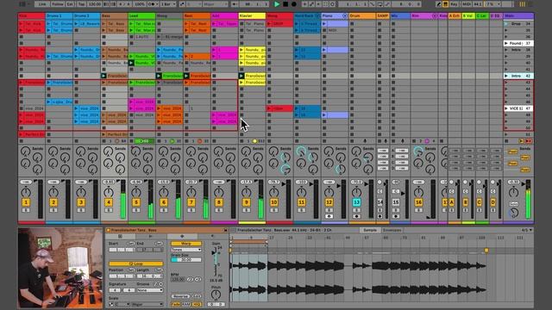Toggle the RAM mode switch
Viewport: 552px width, 310px height.
pos(186,304)
